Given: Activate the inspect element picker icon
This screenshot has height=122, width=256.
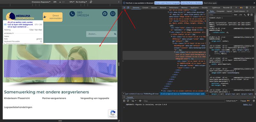Looking at the screenshot, I should 124,7.
